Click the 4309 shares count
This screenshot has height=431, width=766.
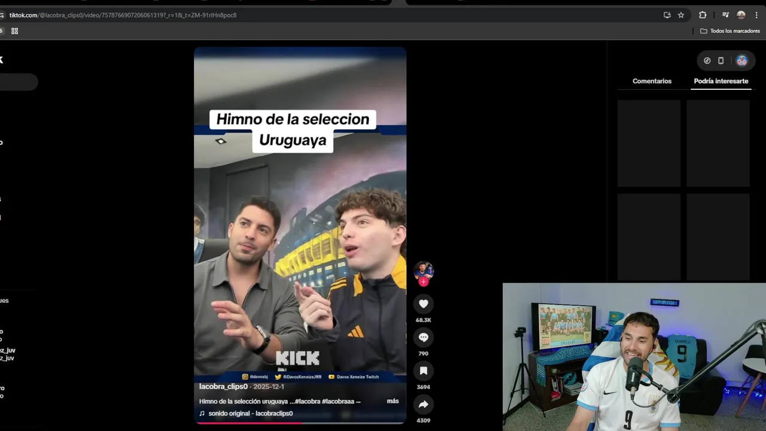[423, 421]
